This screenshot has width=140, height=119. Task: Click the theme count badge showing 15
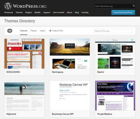(10, 31)
